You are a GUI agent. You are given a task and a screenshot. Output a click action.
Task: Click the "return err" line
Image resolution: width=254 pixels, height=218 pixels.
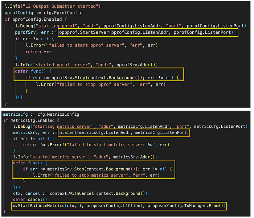(38, 52)
